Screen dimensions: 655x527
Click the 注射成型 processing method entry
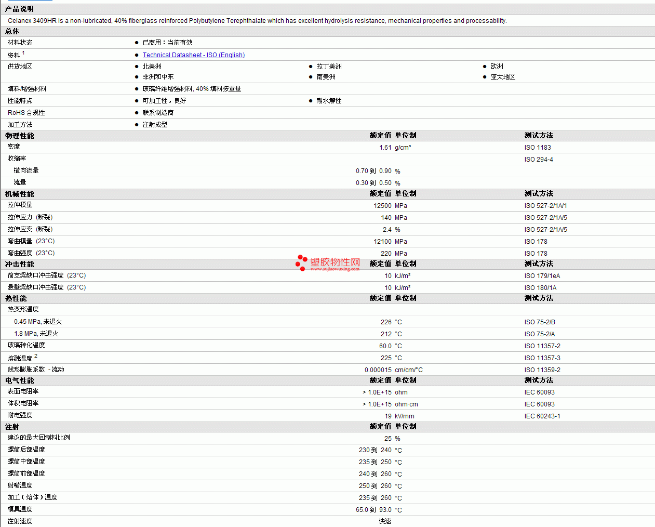click(155, 125)
